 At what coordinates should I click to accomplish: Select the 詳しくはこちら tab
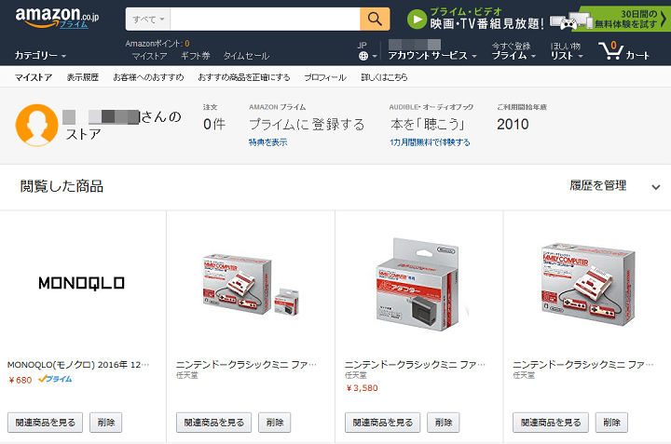384,77
